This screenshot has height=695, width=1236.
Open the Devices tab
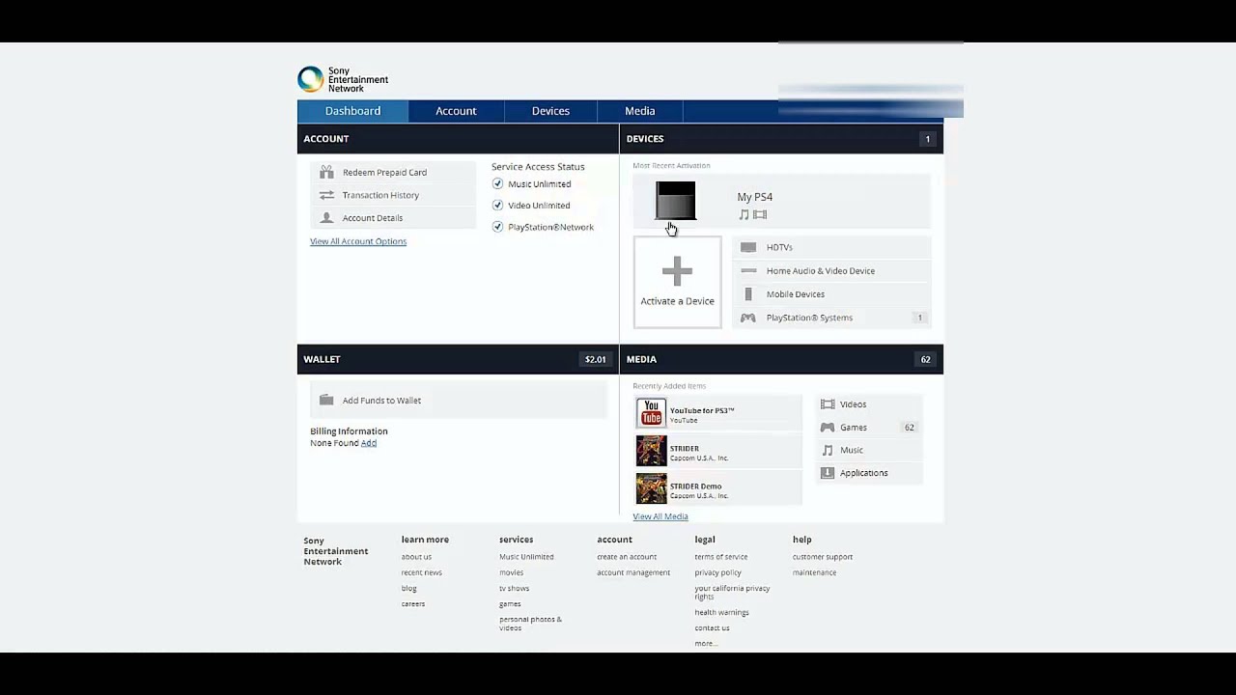click(550, 111)
